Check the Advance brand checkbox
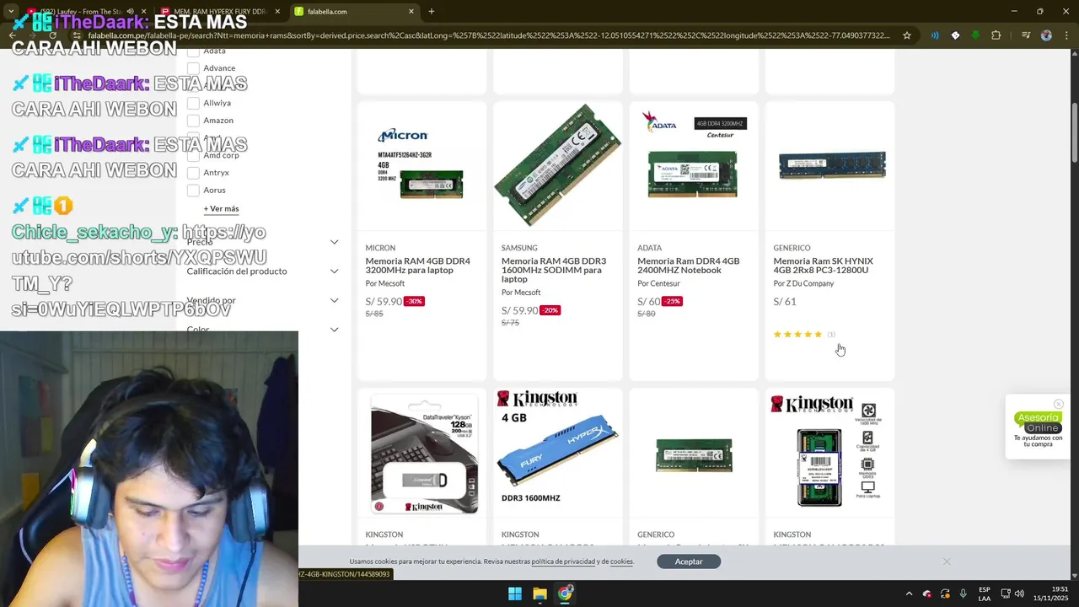 (x=193, y=68)
